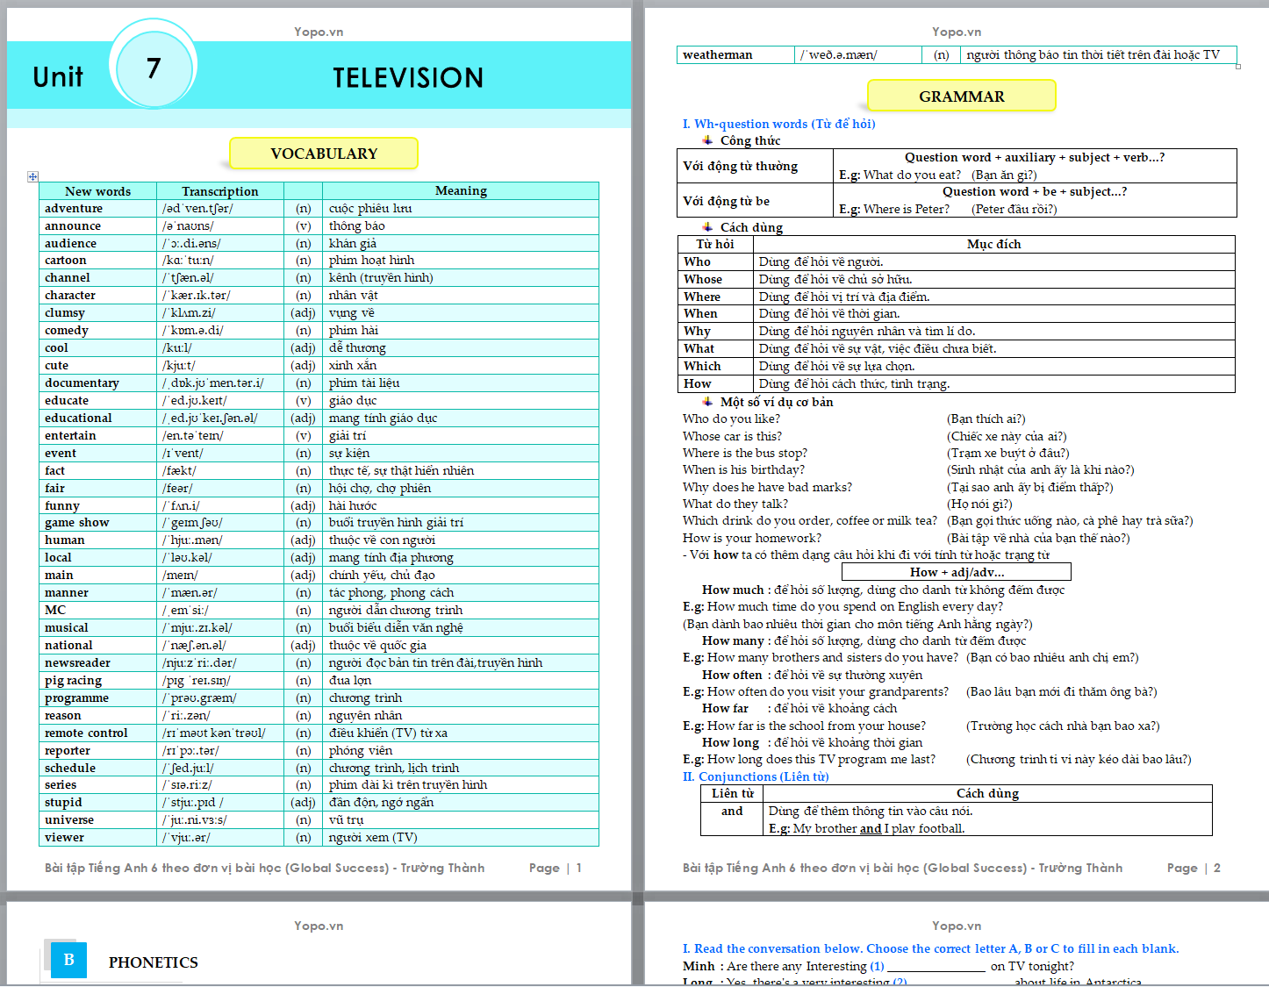Click the blue "B" box next to PHONETICS
The width and height of the screenshot is (1269, 987).
[68, 960]
